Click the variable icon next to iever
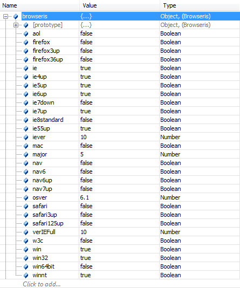240x288 pixels. tap(26, 138)
